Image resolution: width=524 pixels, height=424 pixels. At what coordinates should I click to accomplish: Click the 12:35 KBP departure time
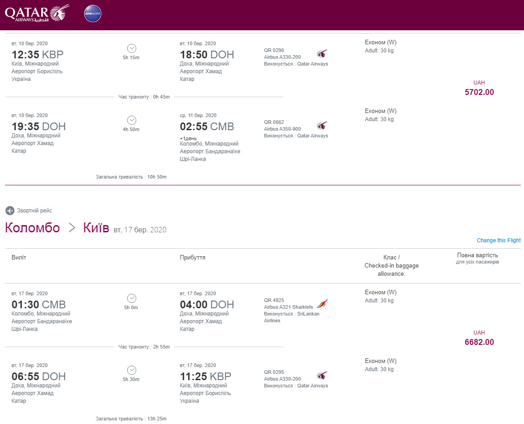[38, 54]
